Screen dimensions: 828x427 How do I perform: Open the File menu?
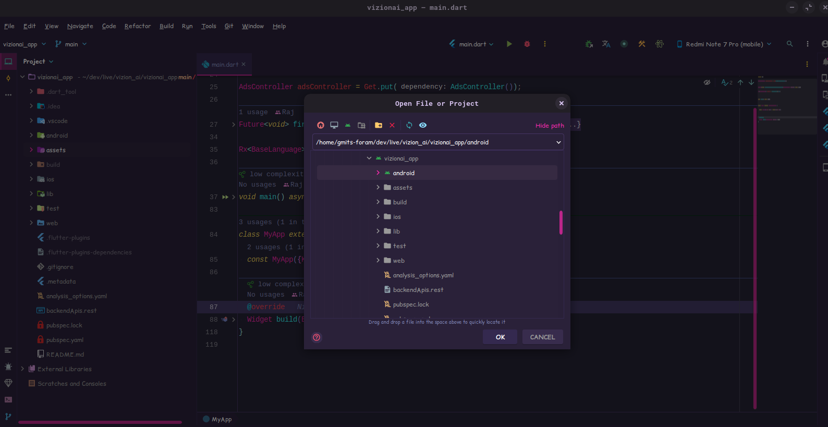(9, 26)
